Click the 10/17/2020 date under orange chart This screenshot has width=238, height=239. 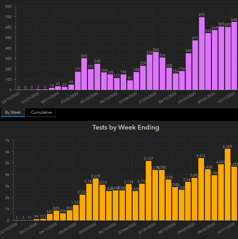click(x=226, y=228)
